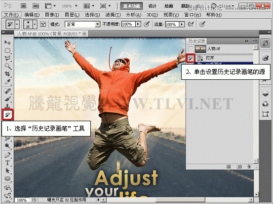The width and height of the screenshot is (273, 204).
Task: Open the Paths panel dock icon
Action: click(x=265, y=114)
